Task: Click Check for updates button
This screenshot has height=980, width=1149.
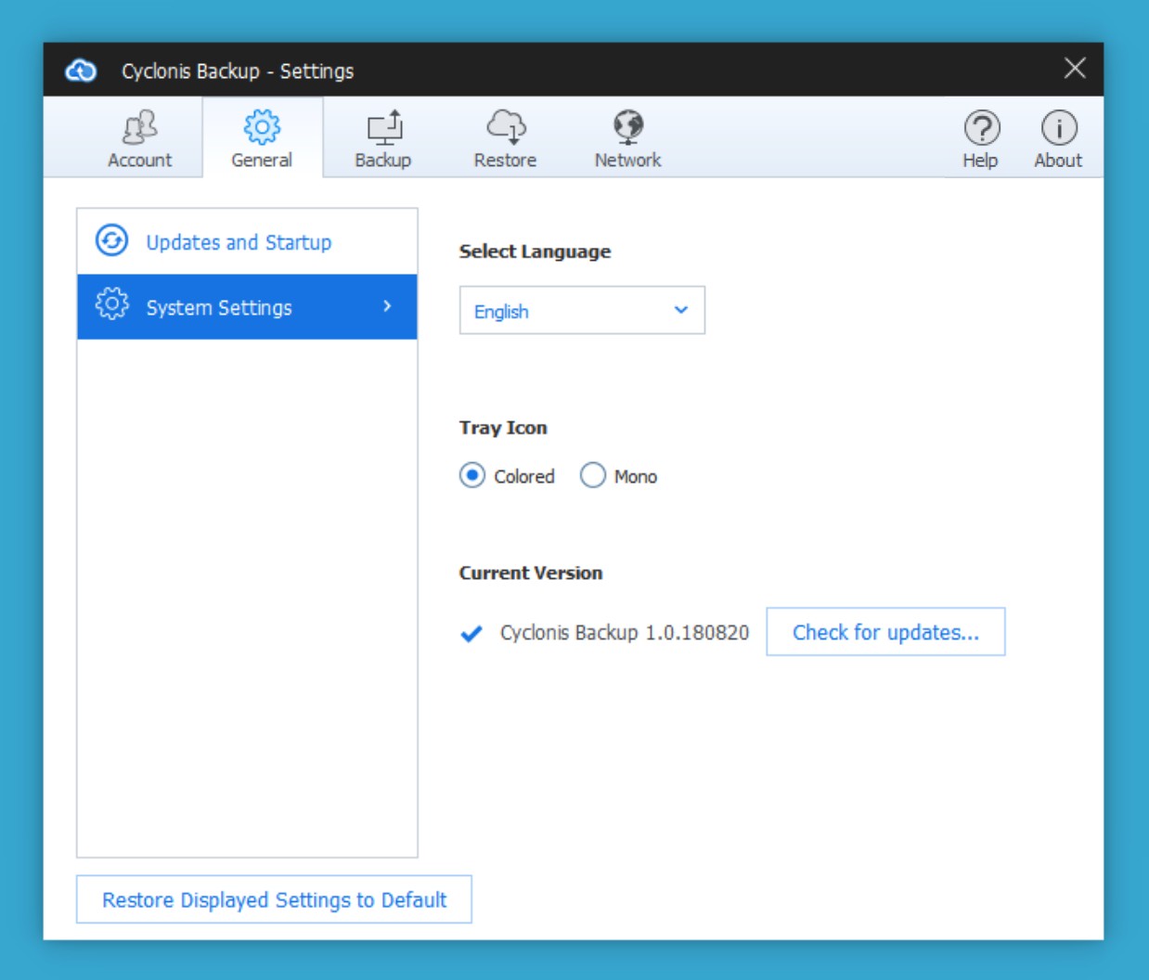Action: click(885, 632)
